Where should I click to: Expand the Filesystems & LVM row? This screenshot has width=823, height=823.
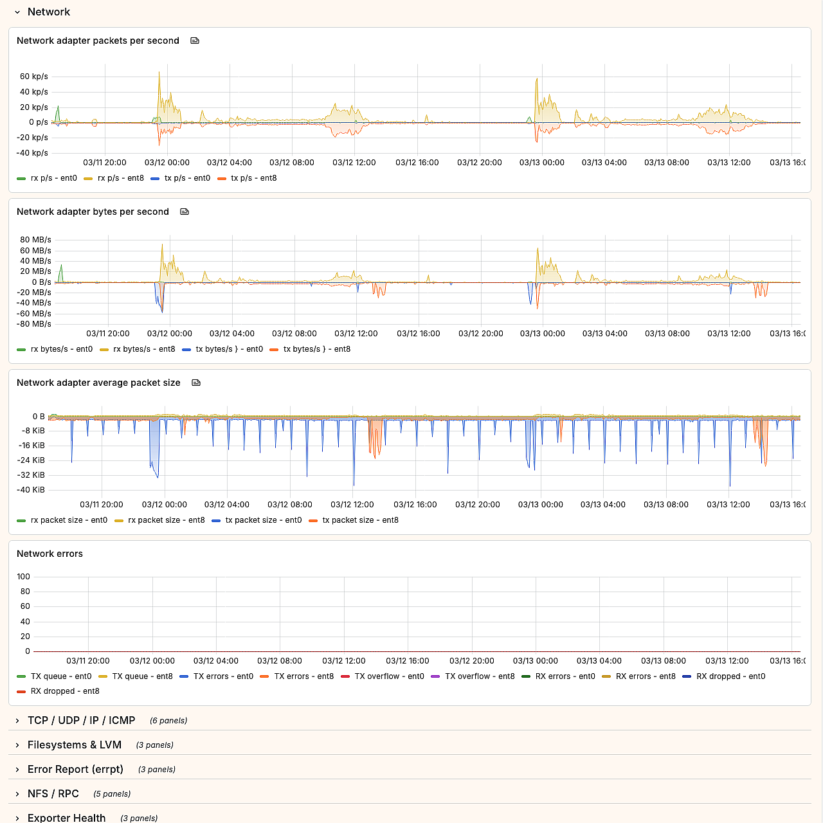17,745
